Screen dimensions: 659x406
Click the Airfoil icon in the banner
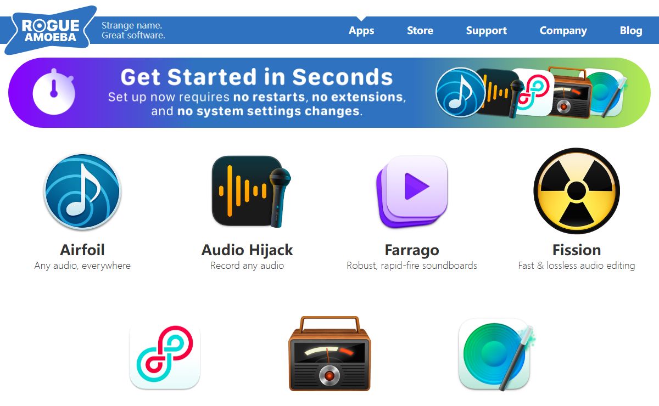click(x=461, y=93)
